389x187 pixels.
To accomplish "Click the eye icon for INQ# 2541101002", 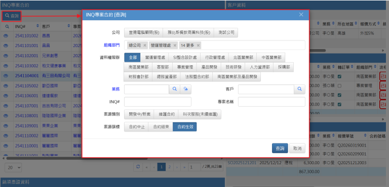I will (6, 36).
